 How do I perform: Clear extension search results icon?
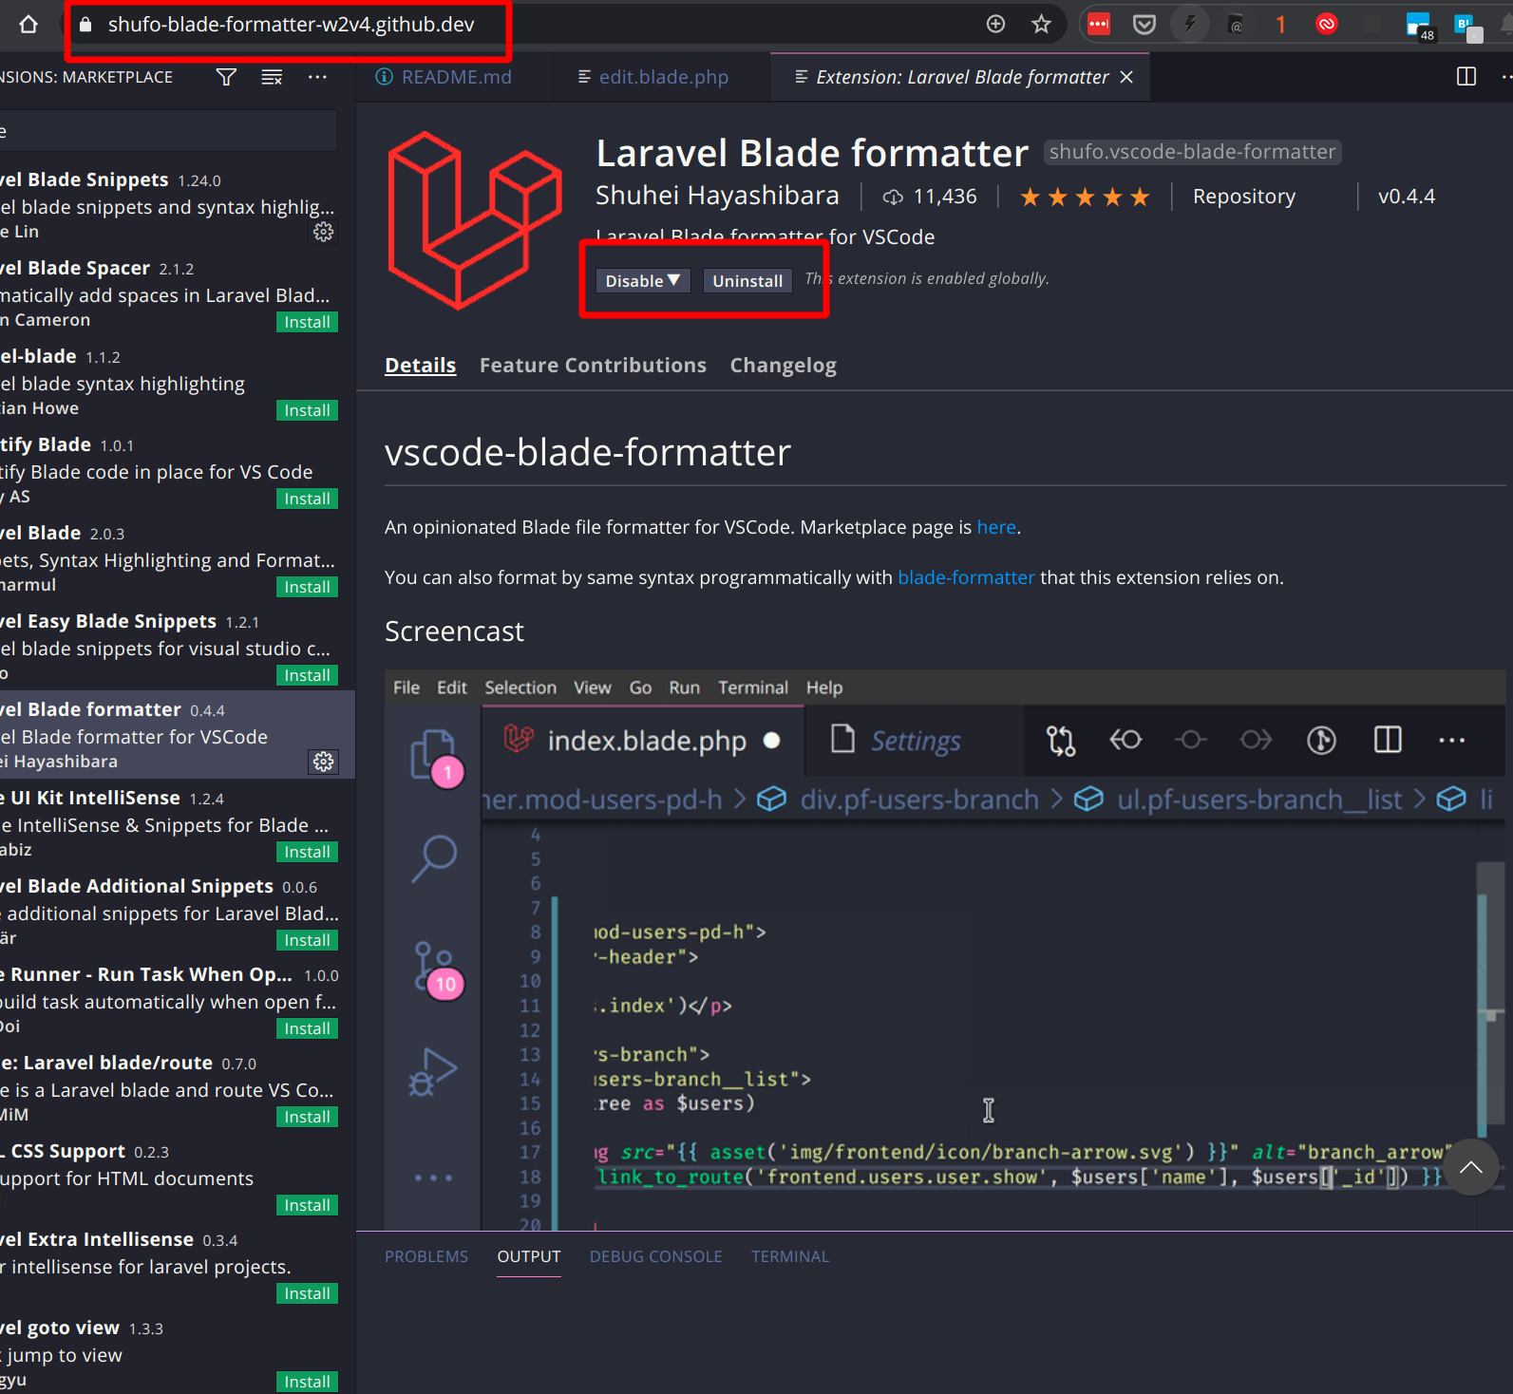point(272,77)
